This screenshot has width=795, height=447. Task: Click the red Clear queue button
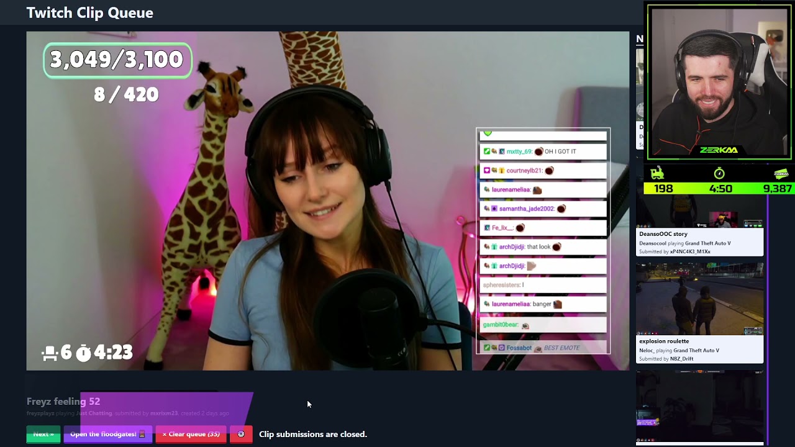click(x=191, y=434)
